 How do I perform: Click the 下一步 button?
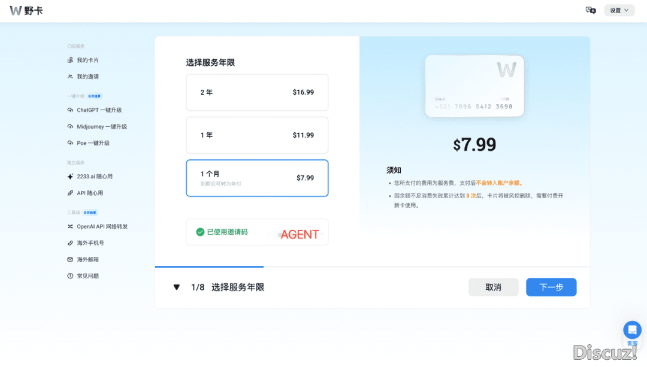click(551, 287)
